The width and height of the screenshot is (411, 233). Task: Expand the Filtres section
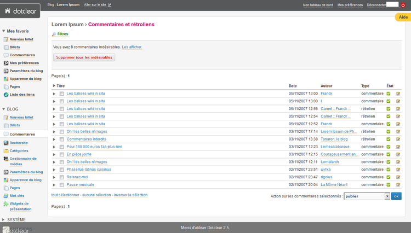coord(62,34)
